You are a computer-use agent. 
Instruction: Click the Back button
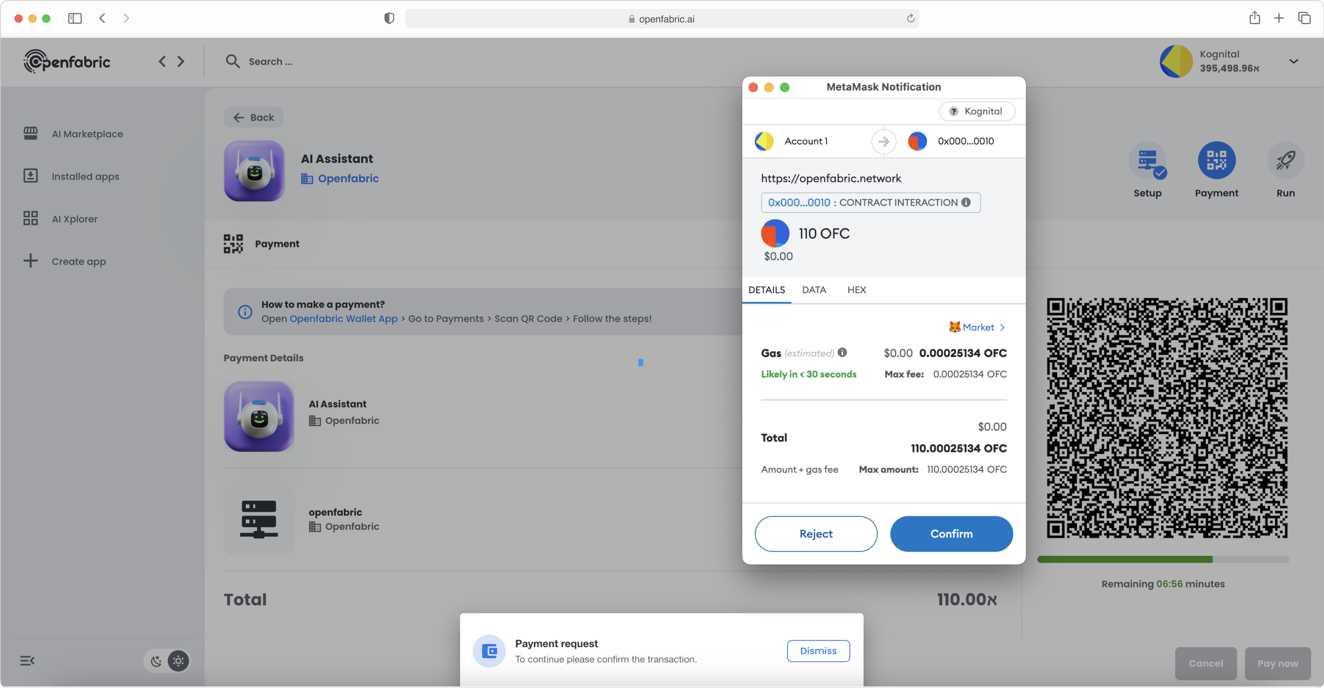coord(254,117)
